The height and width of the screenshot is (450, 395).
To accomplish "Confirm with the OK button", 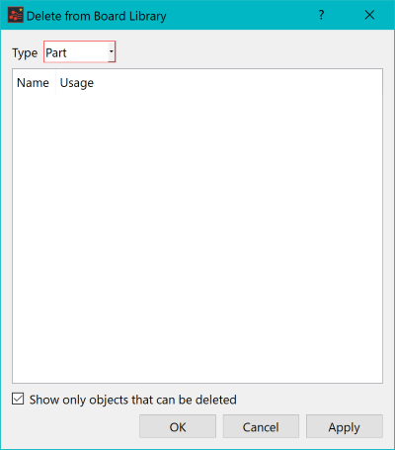I will [x=178, y=426].
